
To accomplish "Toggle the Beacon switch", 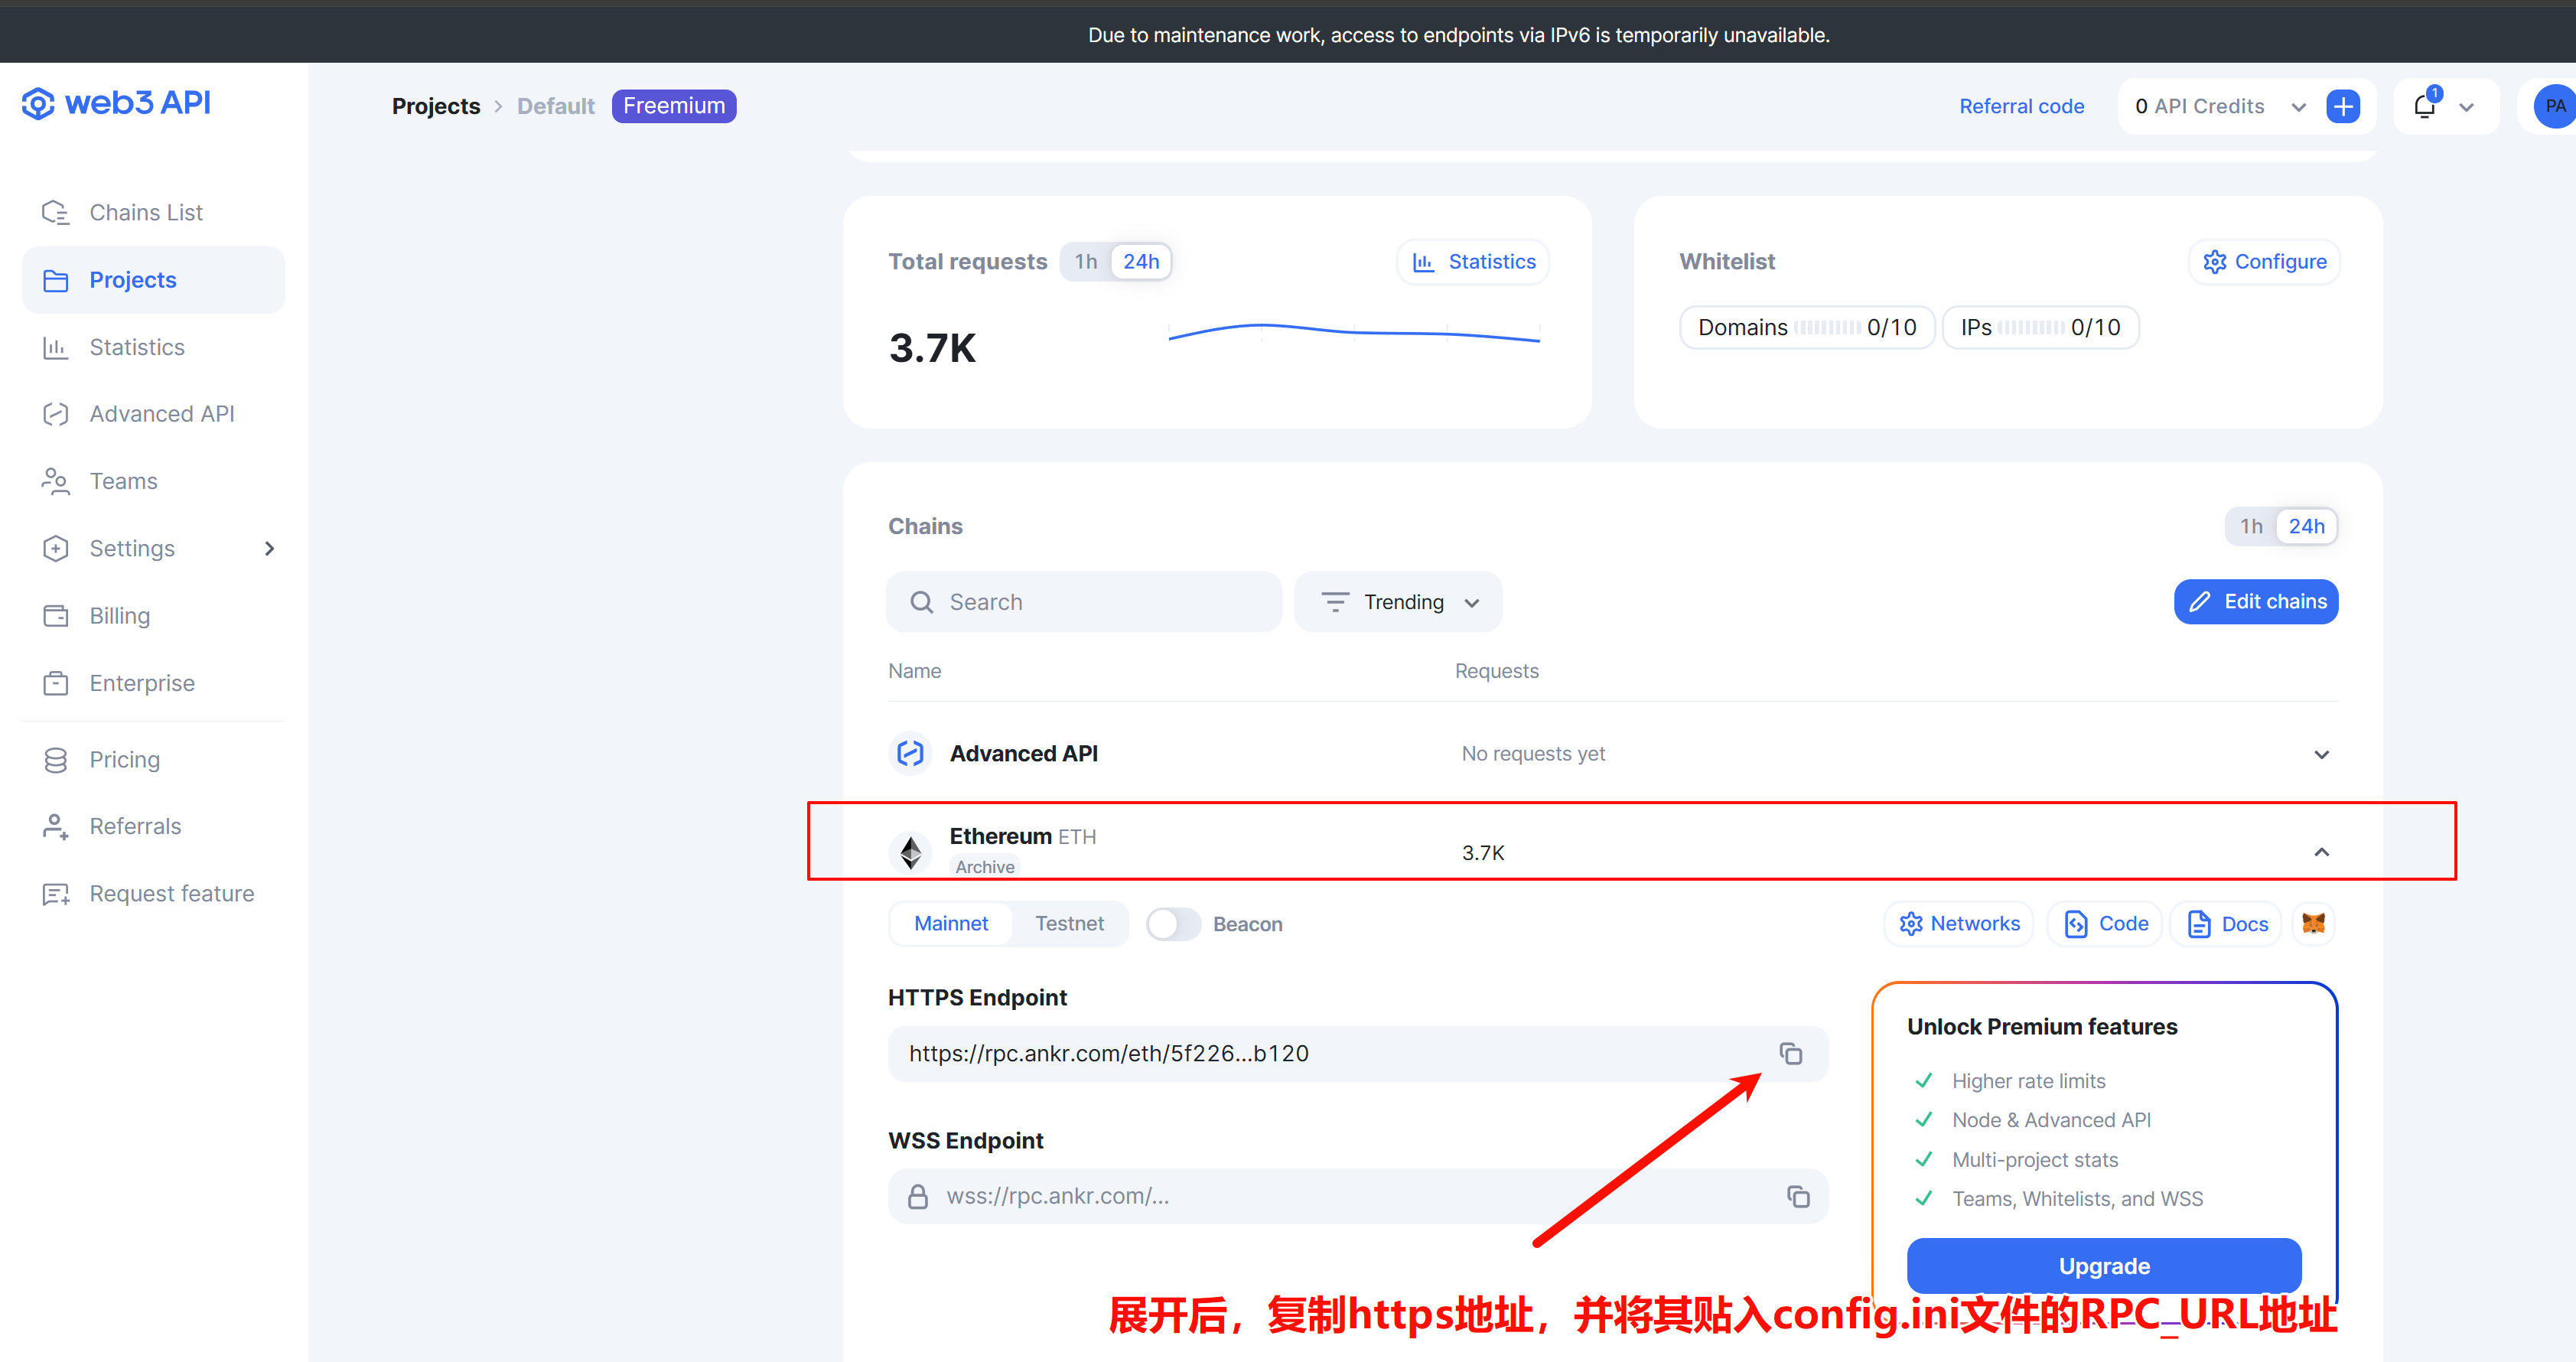I will point(1172,924).
